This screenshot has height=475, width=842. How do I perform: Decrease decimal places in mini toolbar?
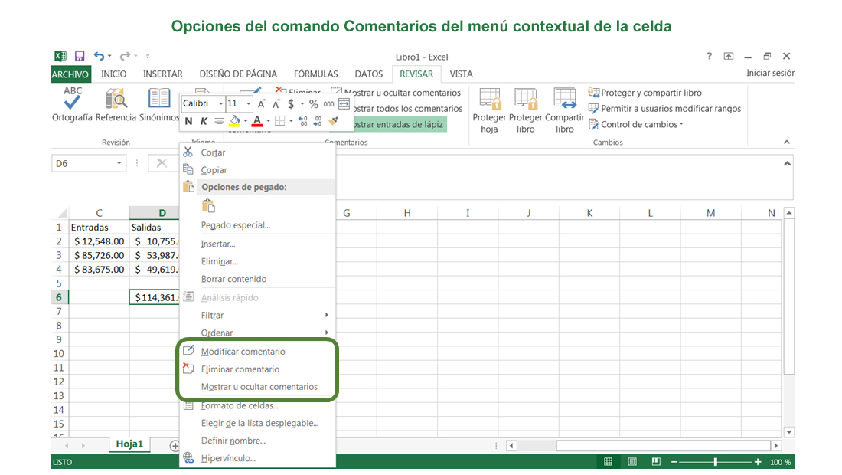click(x=318, y=122)
